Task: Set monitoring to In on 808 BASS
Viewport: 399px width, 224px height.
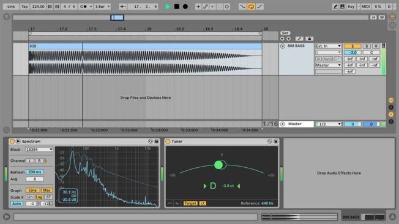Action: 318,59
